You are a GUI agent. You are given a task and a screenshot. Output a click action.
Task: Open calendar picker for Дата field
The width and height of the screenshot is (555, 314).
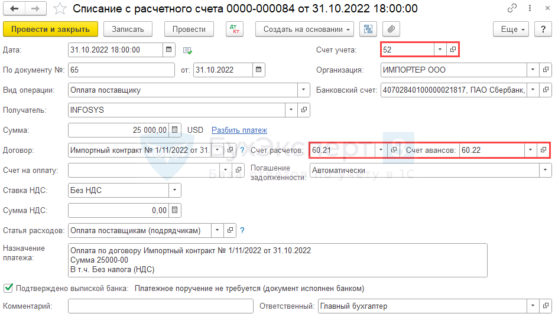pos(168,50)
